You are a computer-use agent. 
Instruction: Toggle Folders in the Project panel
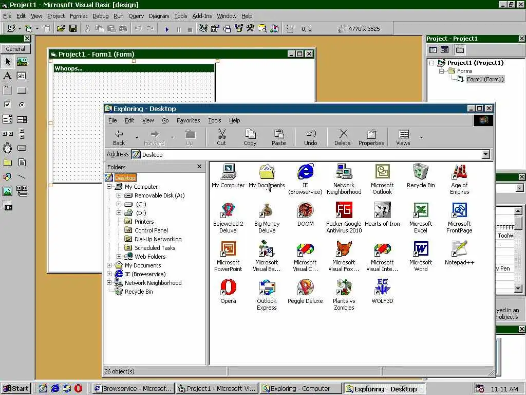coord(460,50)
